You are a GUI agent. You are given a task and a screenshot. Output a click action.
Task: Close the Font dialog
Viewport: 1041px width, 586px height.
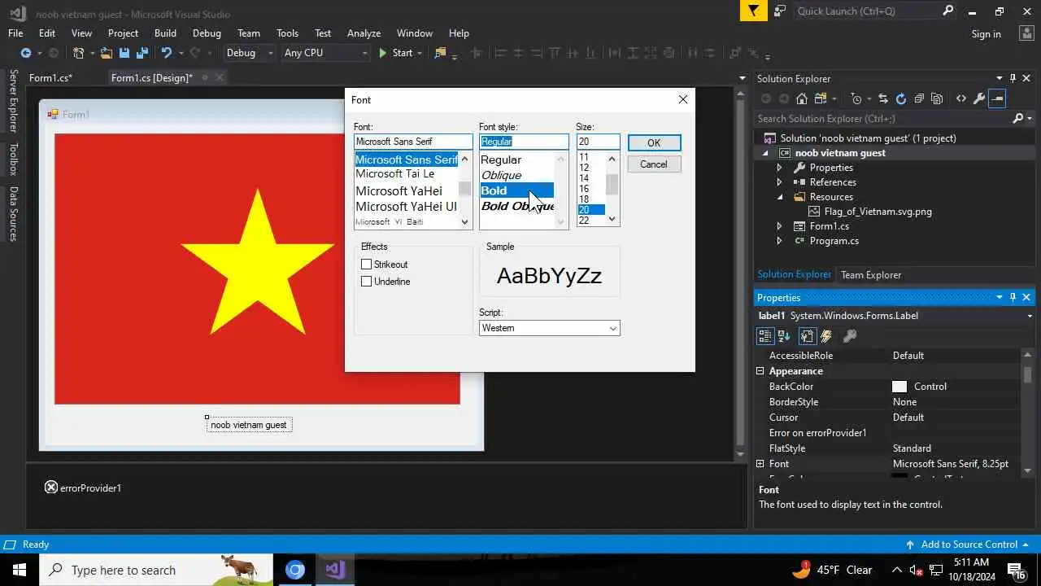(x=683, y=99)
